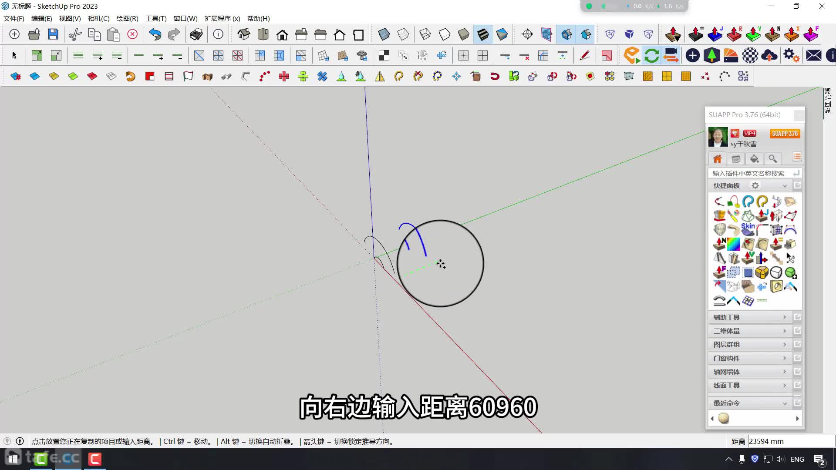Click the VIP4 badge
This screenshot has height=470, width=836.
pyautogui.click(x=750, y=133)
